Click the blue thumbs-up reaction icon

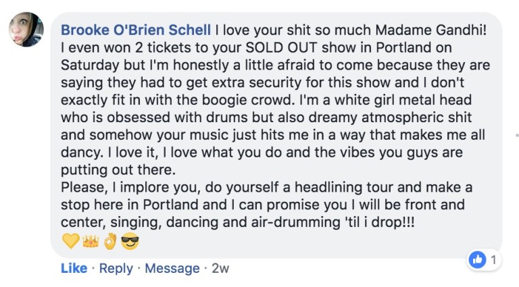click(x=478, y=259)
